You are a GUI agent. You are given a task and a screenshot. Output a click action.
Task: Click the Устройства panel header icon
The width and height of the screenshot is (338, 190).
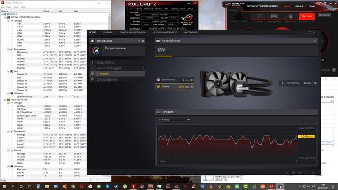[158, 41]
